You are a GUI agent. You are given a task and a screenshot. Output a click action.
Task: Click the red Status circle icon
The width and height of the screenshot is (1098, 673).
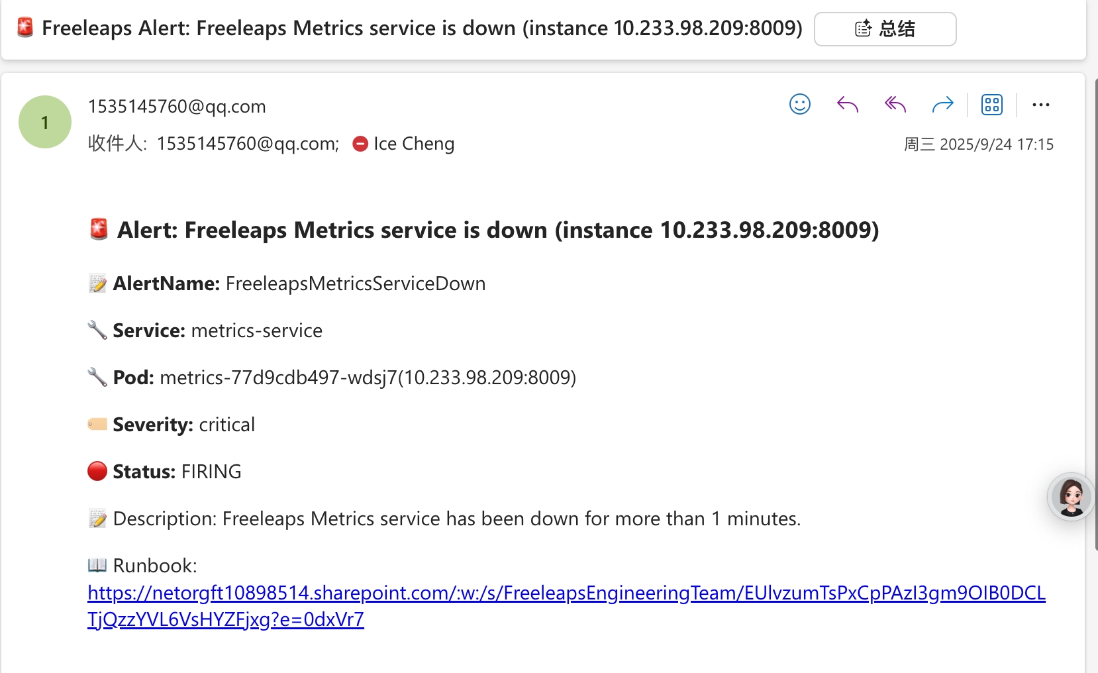[x=97, y=471]
